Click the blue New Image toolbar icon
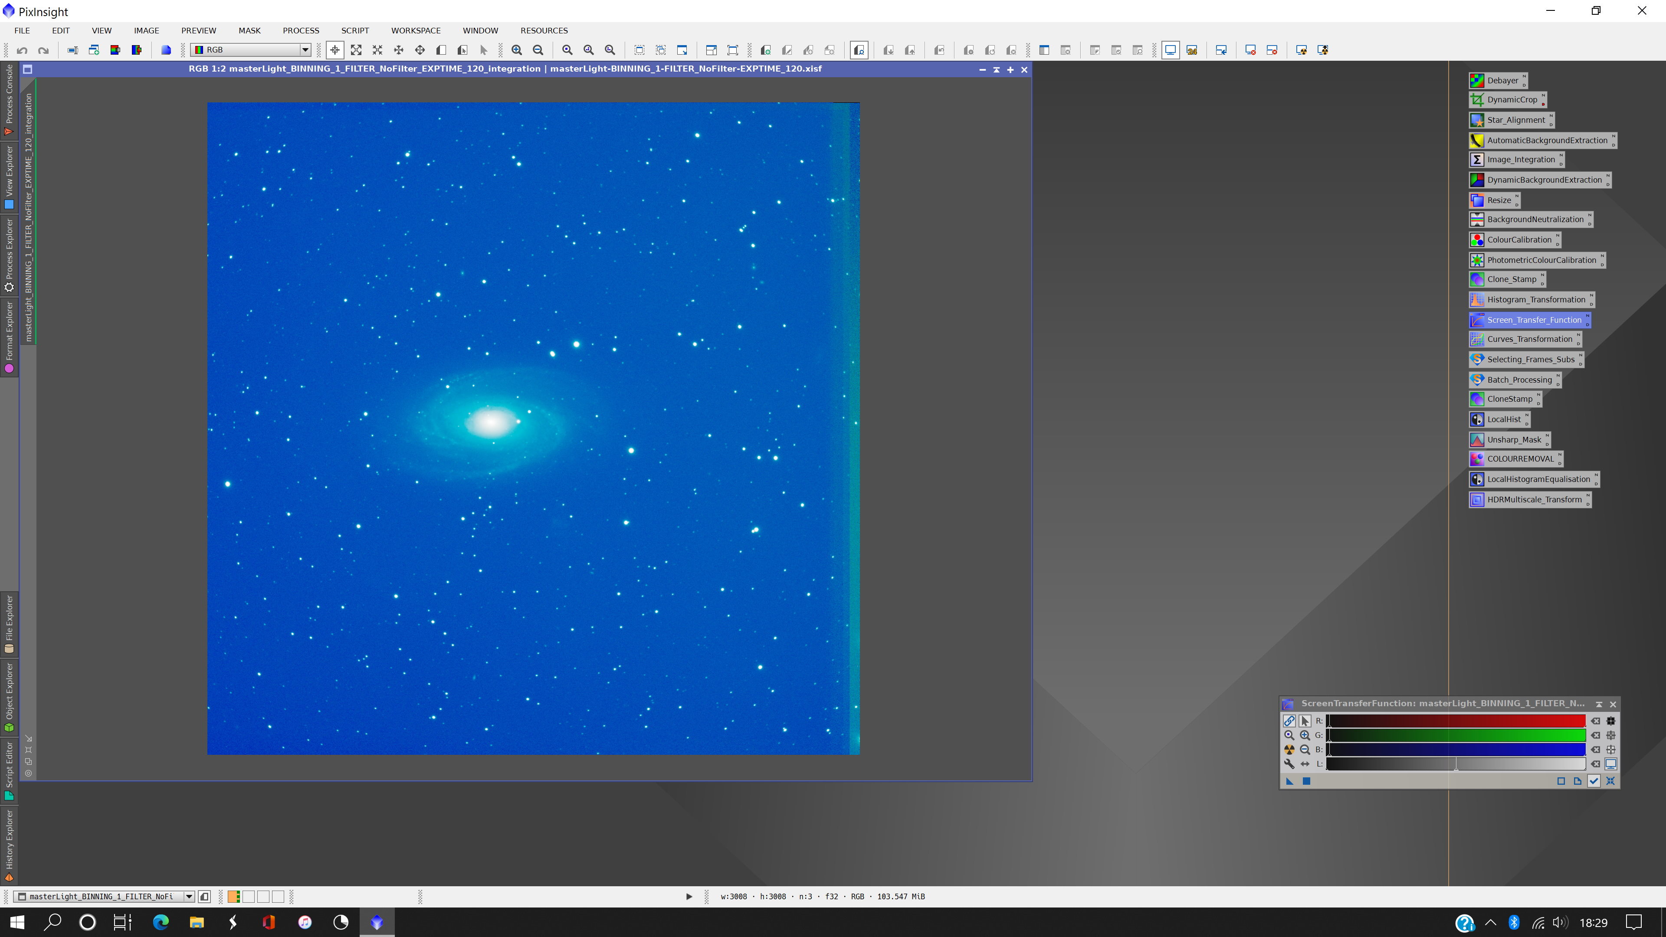 click(166, 50)
